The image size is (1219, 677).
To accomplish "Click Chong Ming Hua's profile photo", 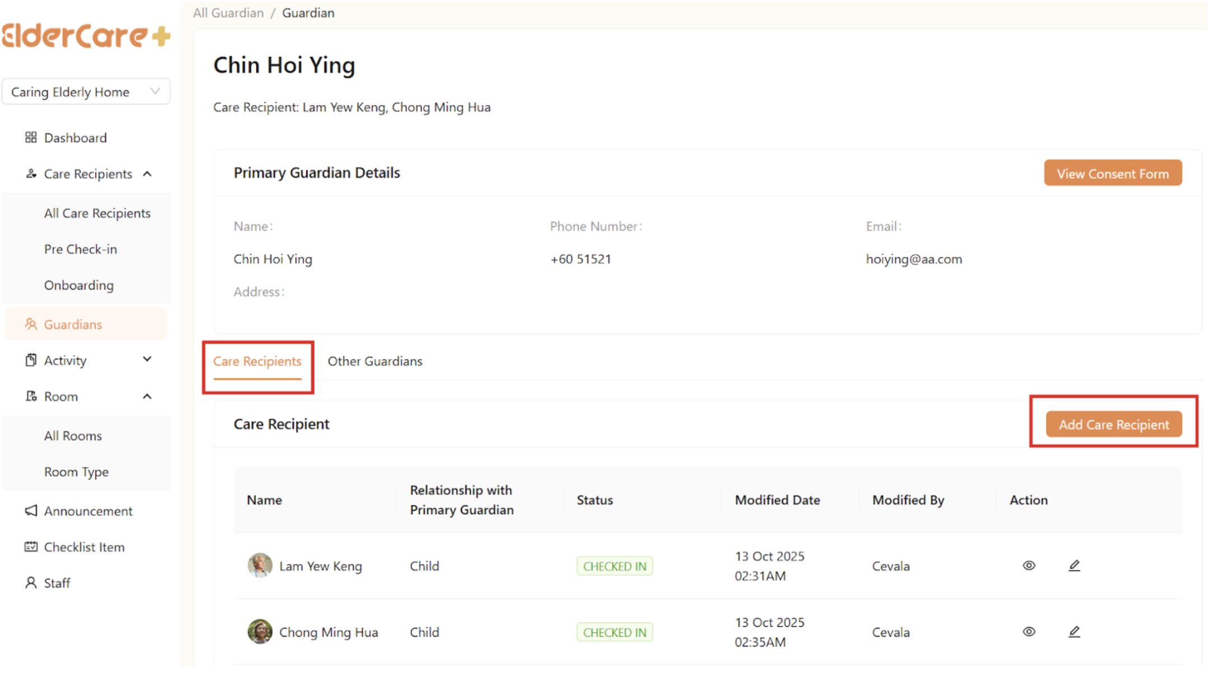I will point(260,632).
